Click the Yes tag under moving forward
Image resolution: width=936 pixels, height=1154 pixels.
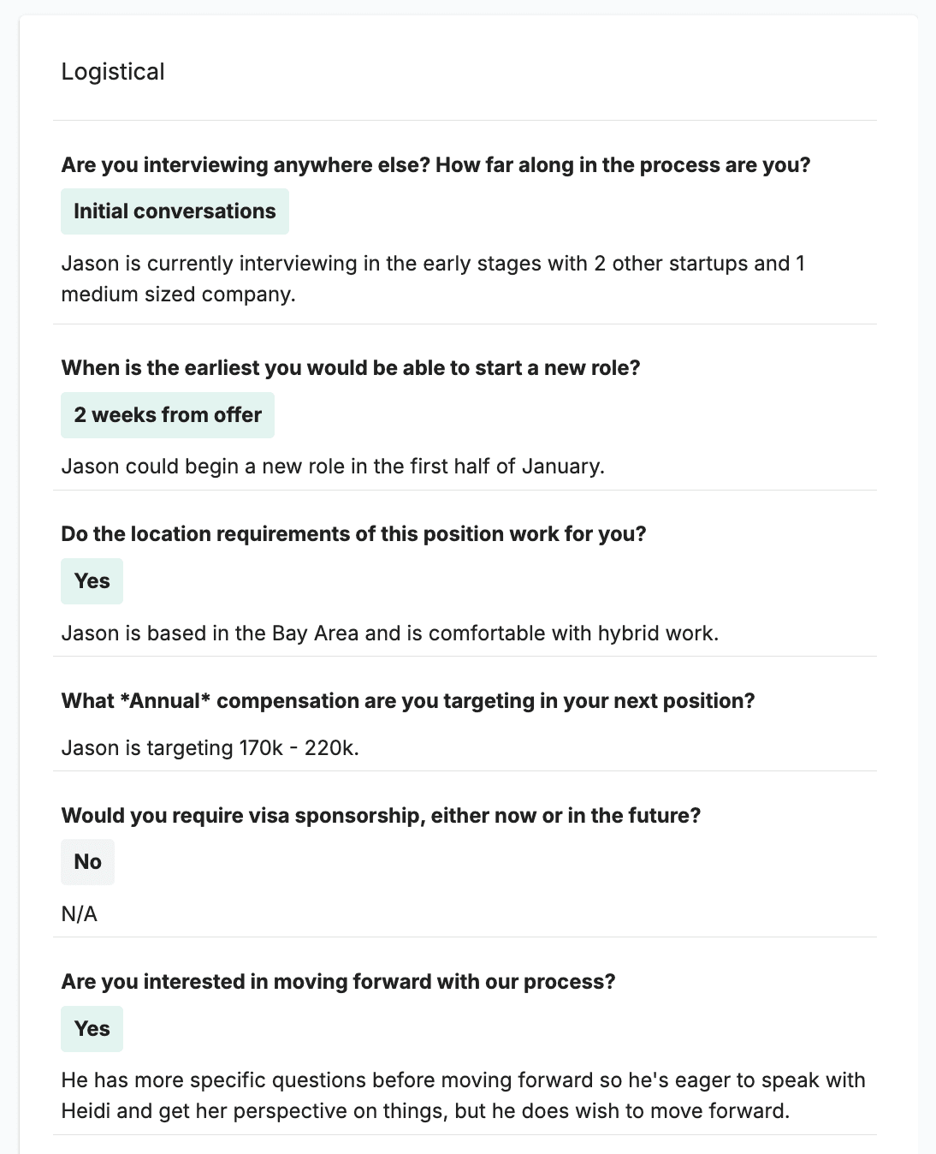click(92, 1029)
